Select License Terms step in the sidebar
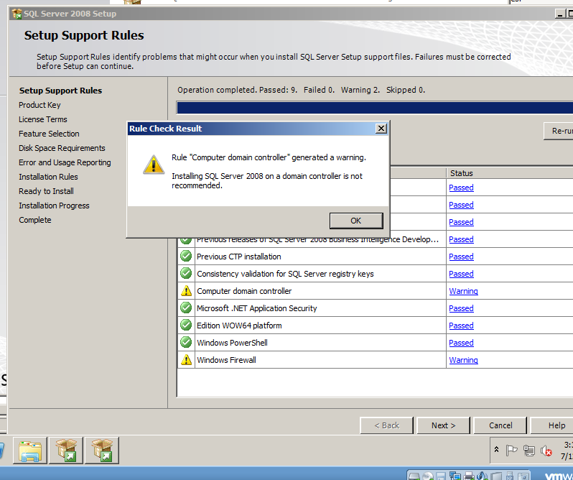 click(x=43, y=119)
